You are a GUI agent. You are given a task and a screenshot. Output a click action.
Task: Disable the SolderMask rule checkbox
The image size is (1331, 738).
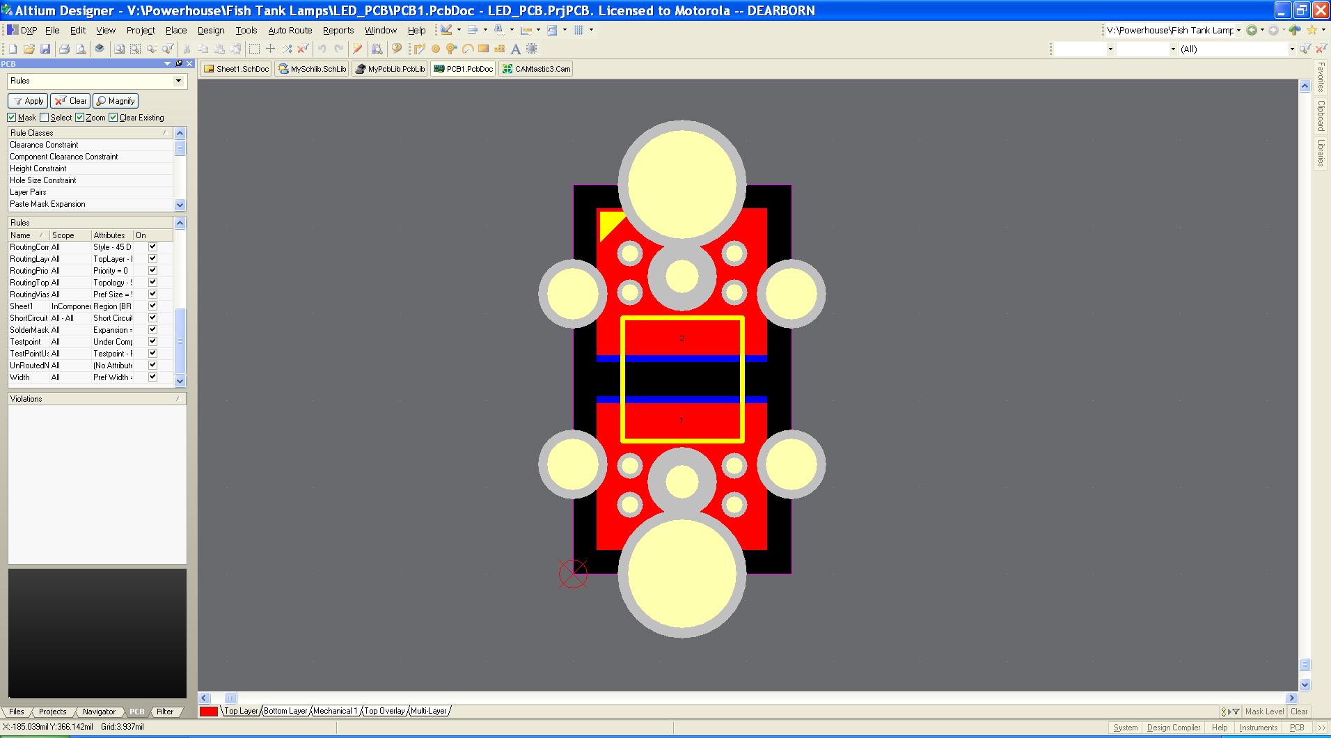(x=152, y=329)
